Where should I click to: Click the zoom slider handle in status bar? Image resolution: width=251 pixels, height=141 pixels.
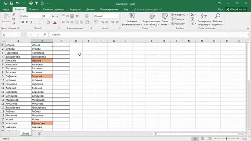226,139
